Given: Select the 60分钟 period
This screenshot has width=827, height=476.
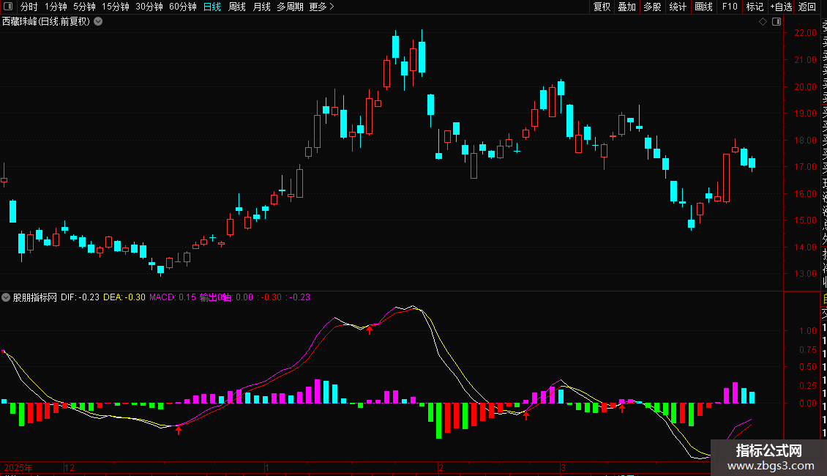Looking at the screenshot, I should 182,7.
